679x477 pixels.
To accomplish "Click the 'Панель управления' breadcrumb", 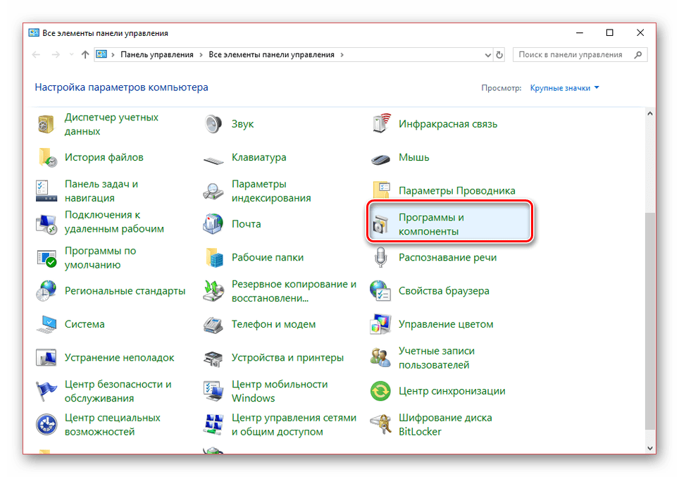I will click(157, 55).
